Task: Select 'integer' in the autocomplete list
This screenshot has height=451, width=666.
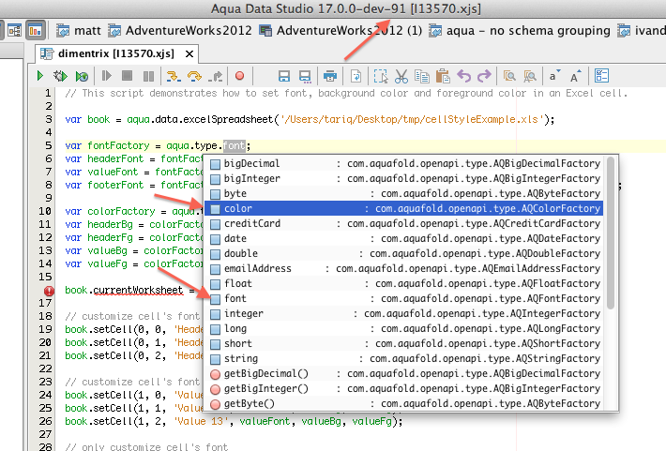Action: coord(403,313)
